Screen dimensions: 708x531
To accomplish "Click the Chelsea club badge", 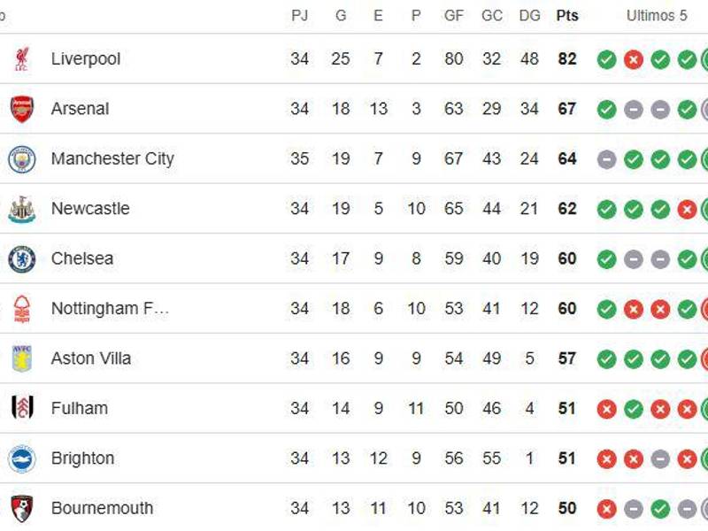I will point(22,258).
